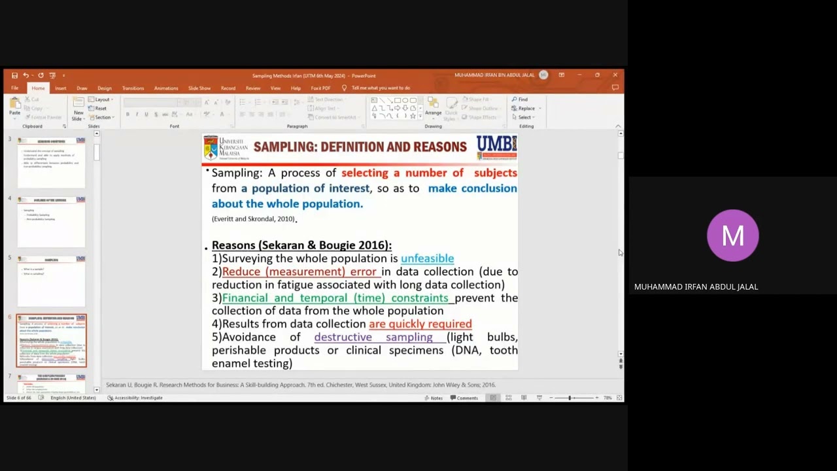Viewport: 837px width, 471px height.
Task: Click the Paste clipboard icon
Action: [x=14, y=107]
